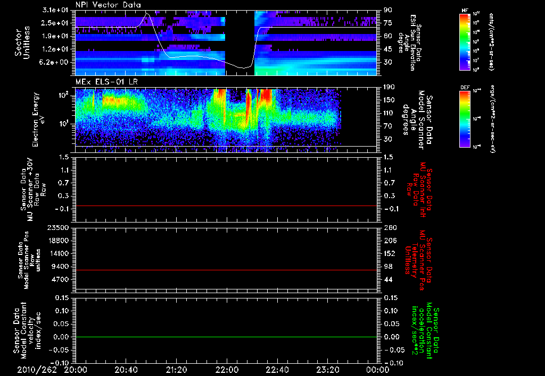Viewport: 545px width, 376px height.
Task: Click the 00:00 time axis label
Action: 377,370
